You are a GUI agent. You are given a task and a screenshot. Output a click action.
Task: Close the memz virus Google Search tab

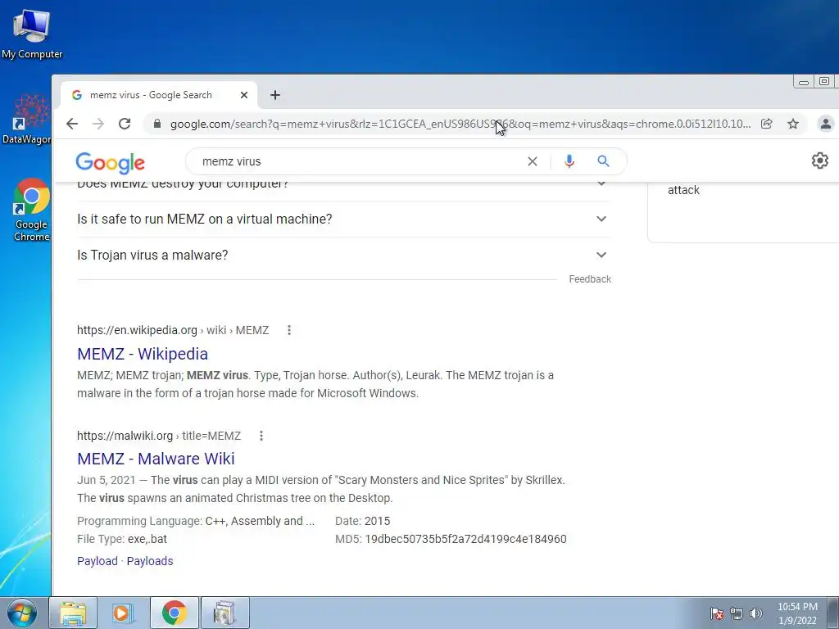(x=244, y=95)
